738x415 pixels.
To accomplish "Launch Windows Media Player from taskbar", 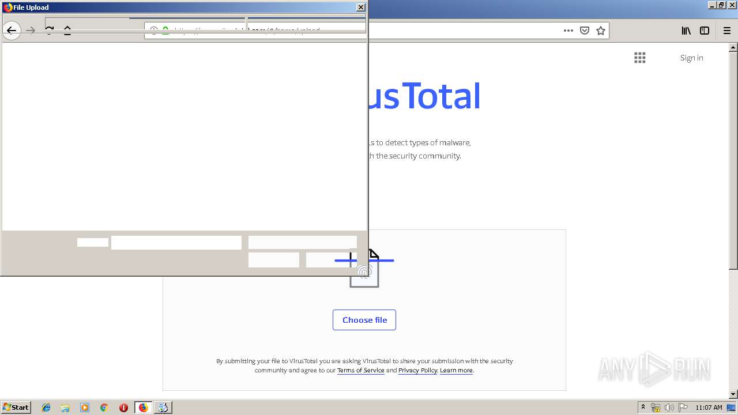I will (x=85, y=408).
